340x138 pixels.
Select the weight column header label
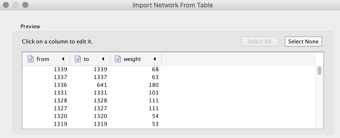[132, 59]
